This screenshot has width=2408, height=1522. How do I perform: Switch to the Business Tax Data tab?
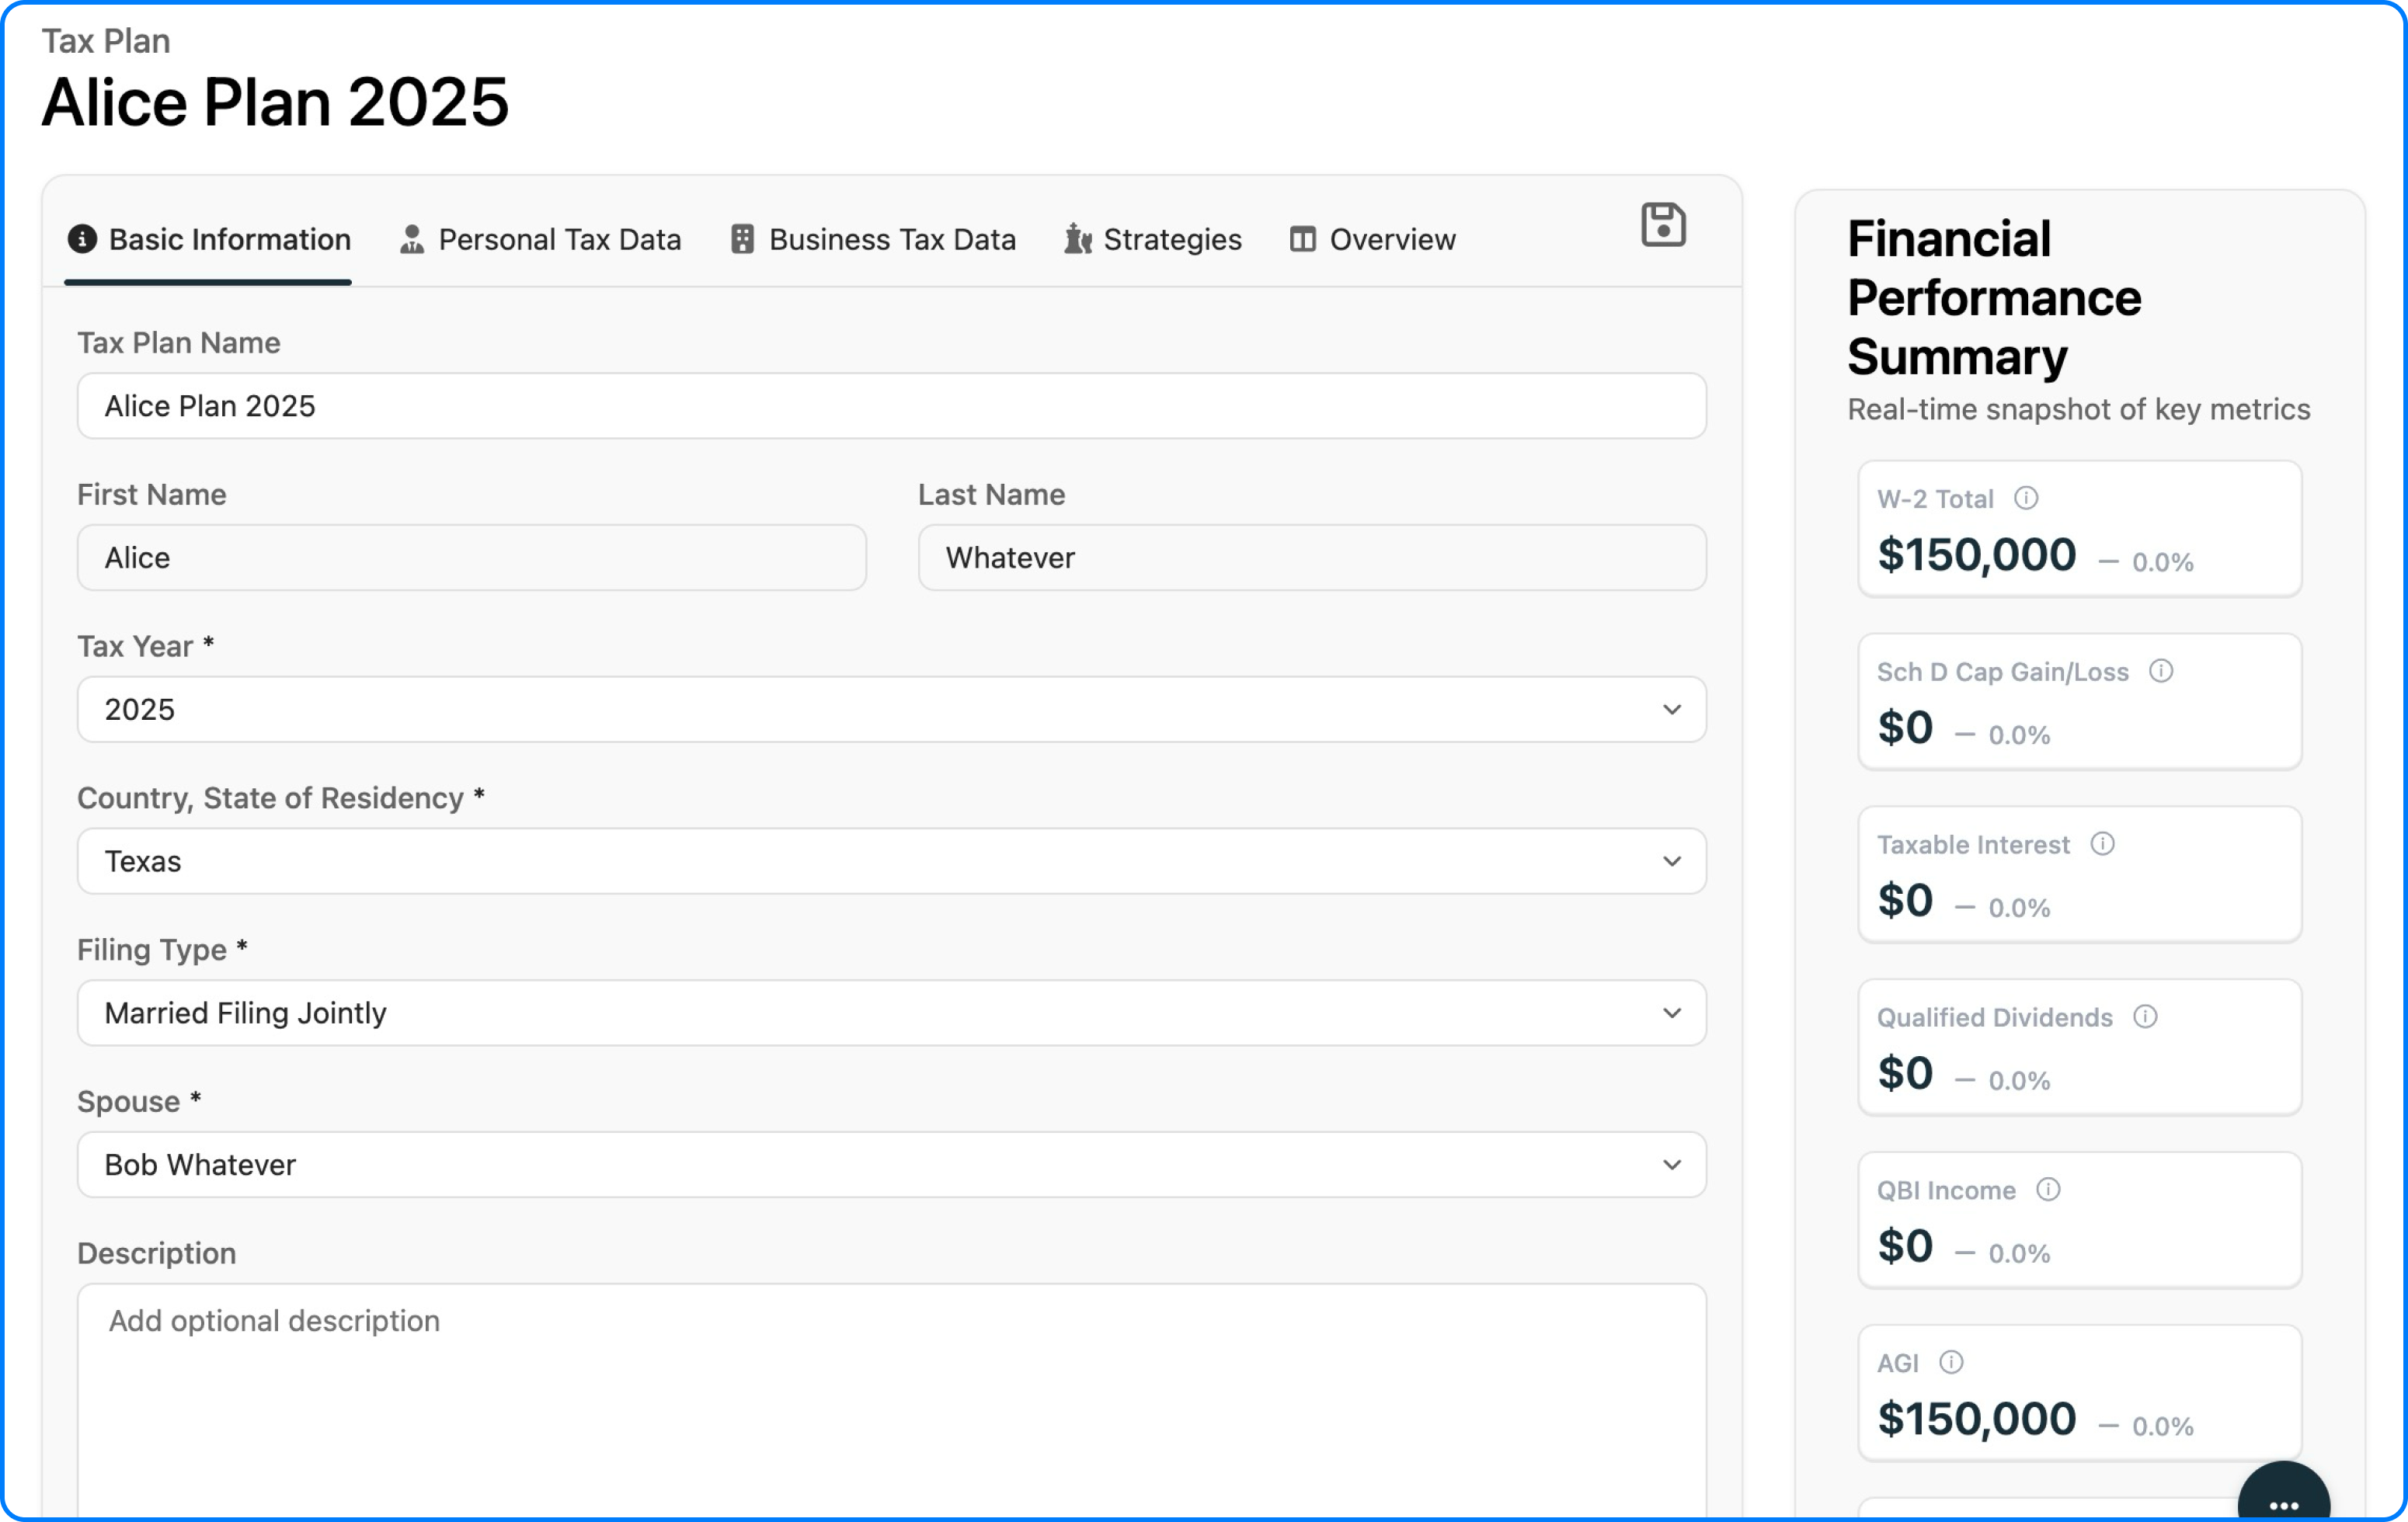tap(873, 240)
